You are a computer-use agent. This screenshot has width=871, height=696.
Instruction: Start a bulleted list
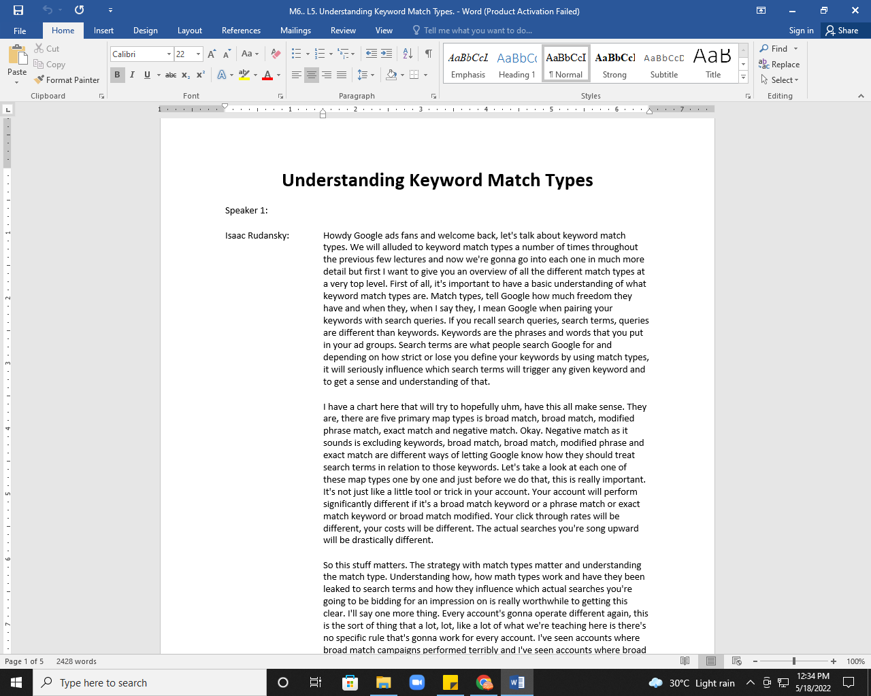click(296, 54)
